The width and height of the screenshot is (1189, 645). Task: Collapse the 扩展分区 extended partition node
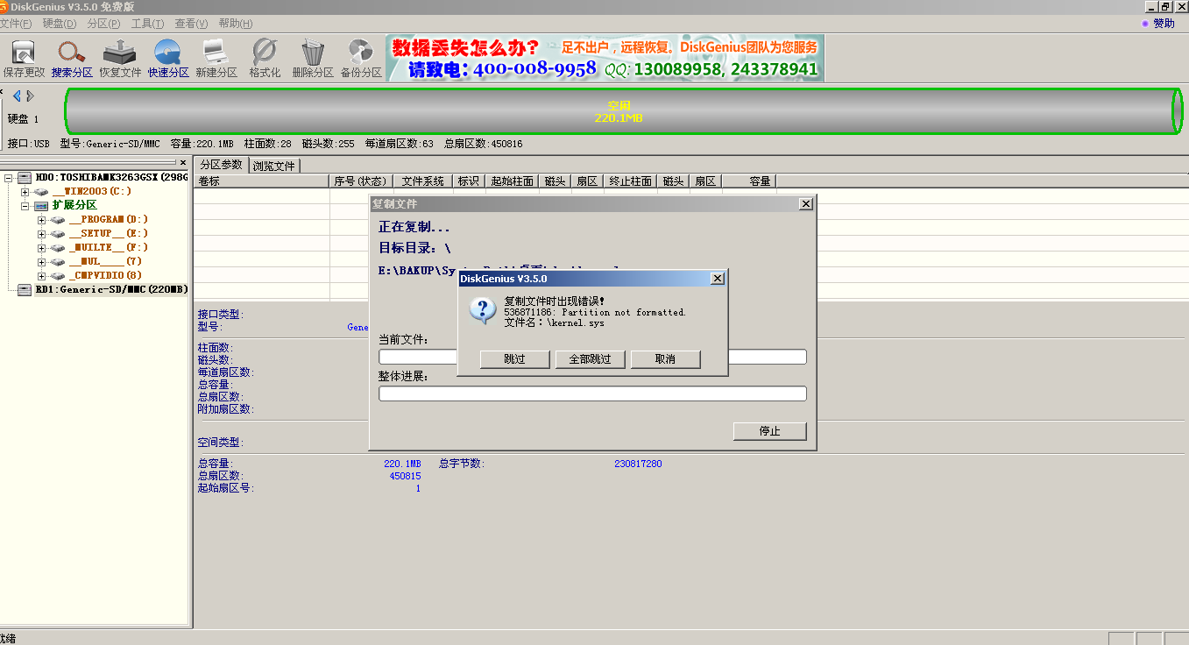pyautogui.click(x=25, y=206)
